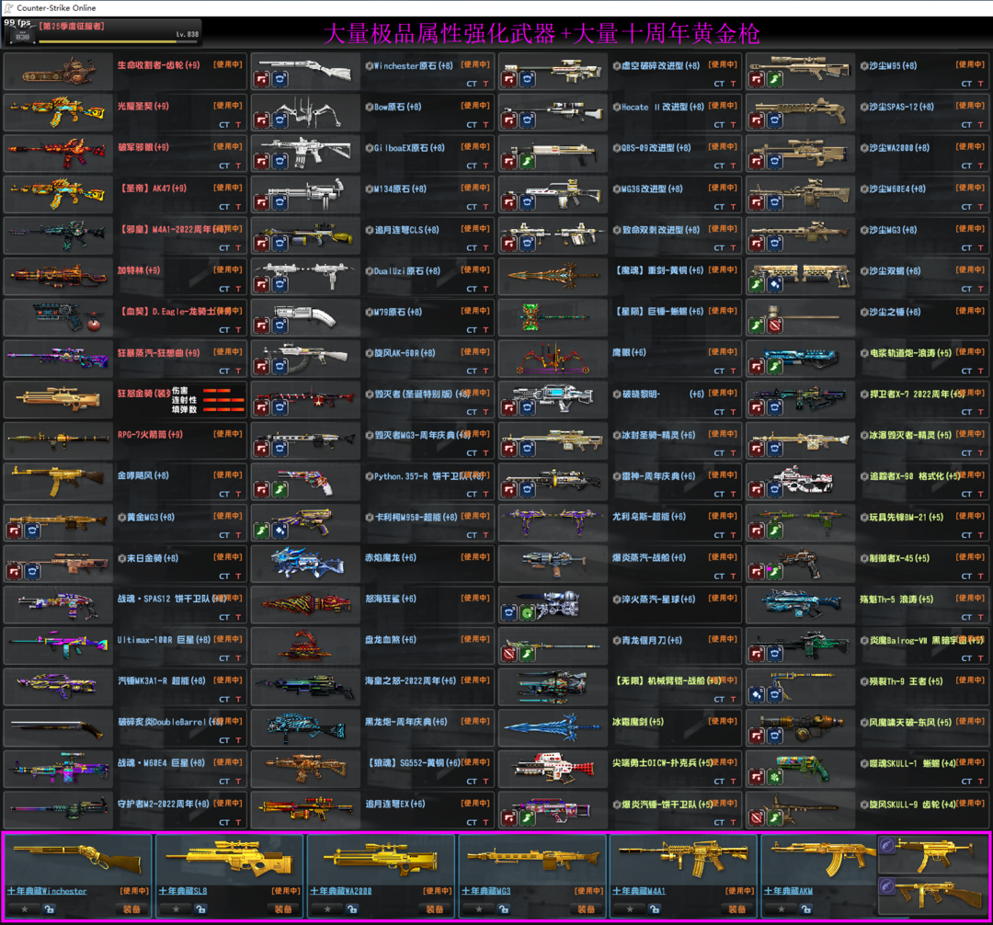Click the weapon name 怒海狂鲨 (+6)
The height and width of the screenshot is (925, 993).
[390, 599]
